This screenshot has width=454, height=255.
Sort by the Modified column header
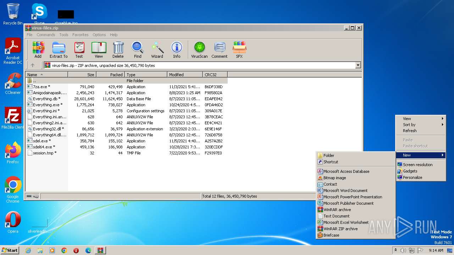(x=185, y=75)
